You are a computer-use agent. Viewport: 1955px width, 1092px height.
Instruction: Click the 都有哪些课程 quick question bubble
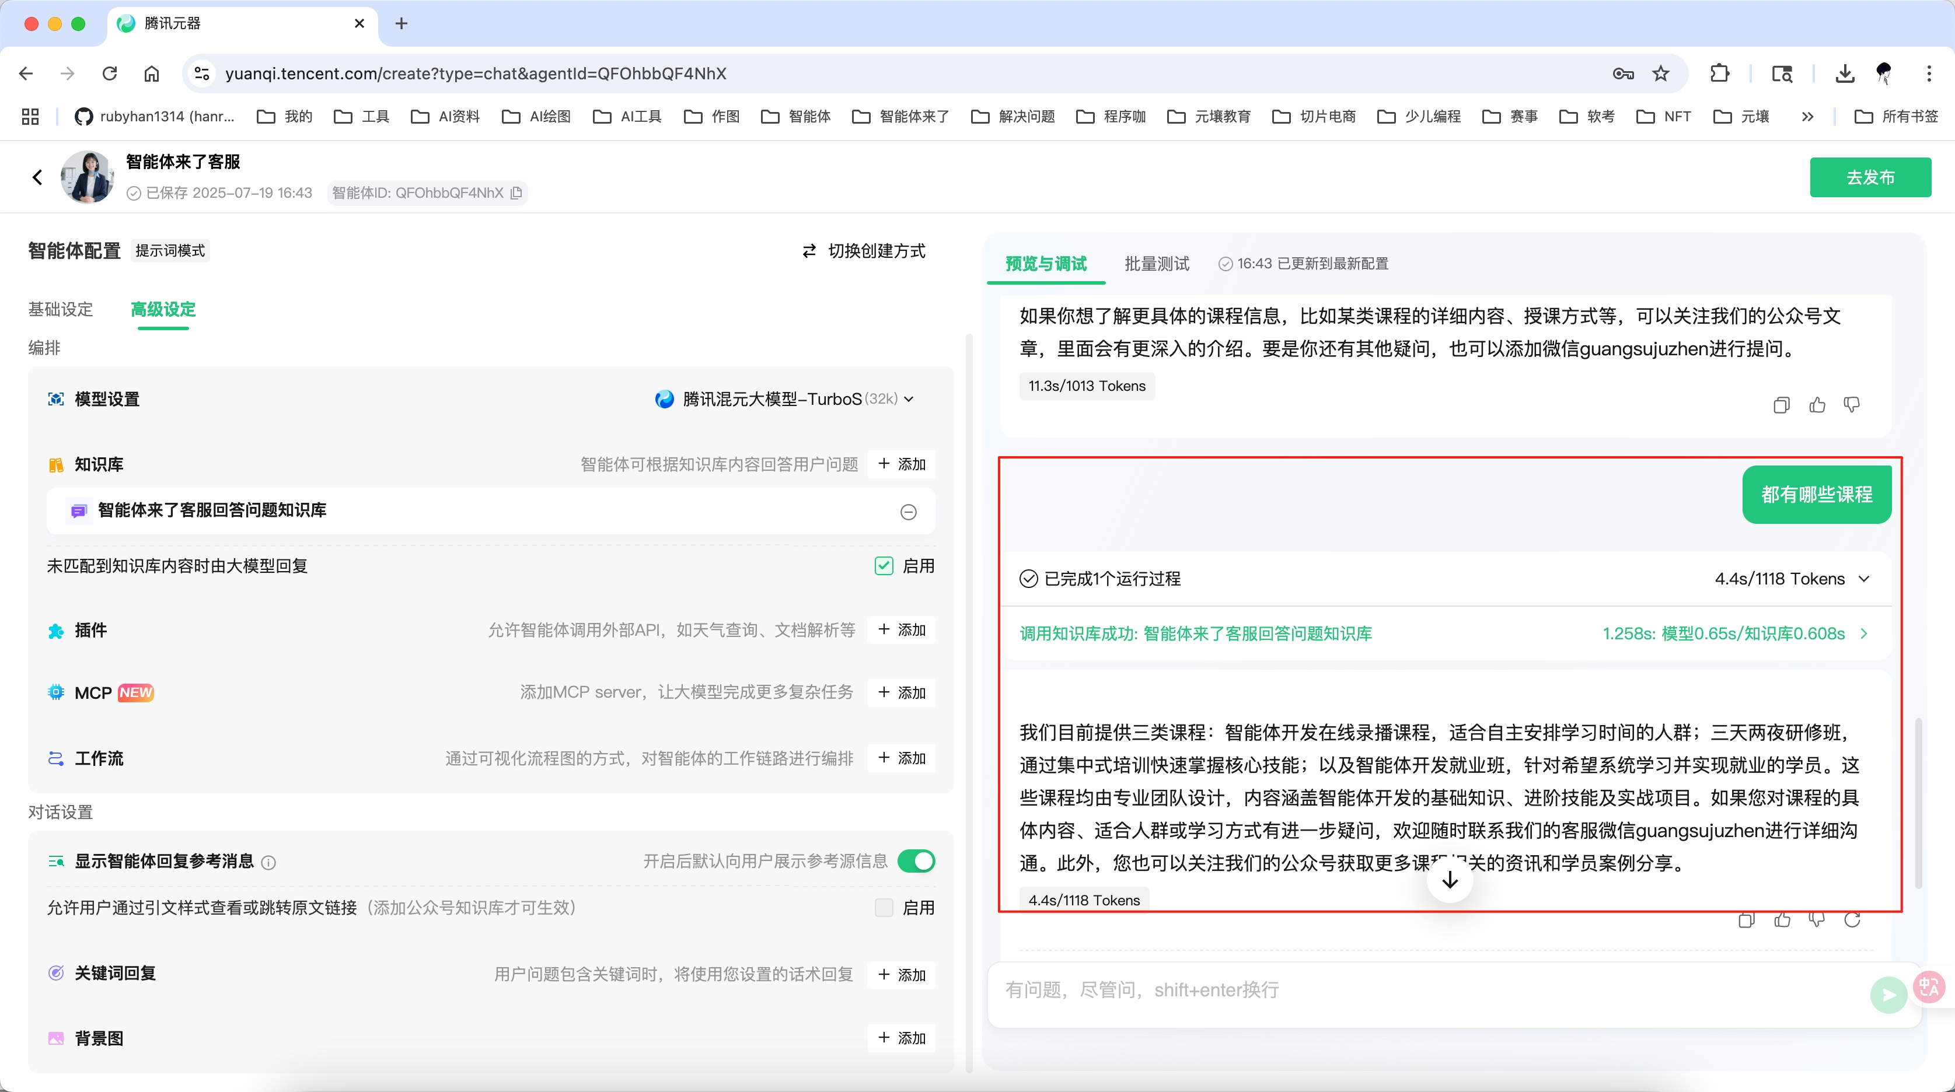pyautogui.click(x=1817, y=494)
